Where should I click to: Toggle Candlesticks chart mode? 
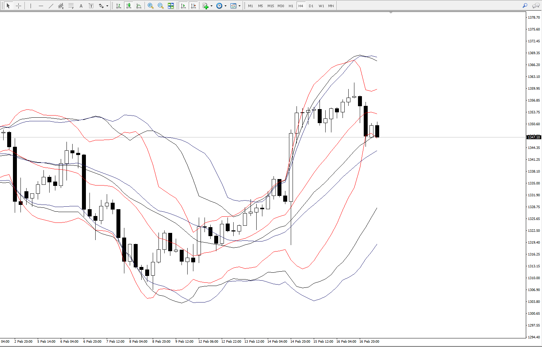point(128,6)
